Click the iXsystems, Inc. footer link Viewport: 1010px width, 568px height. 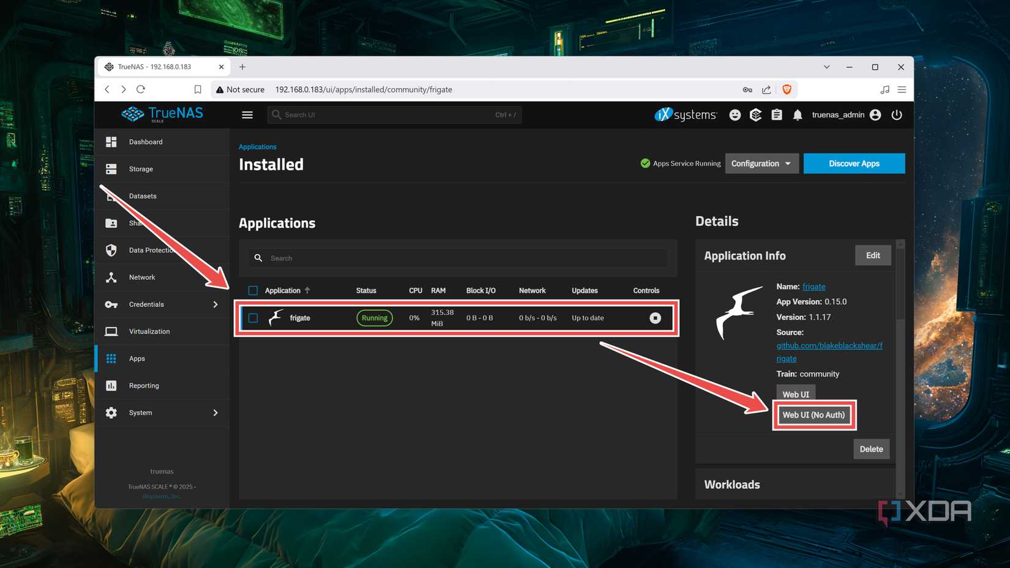162,496
